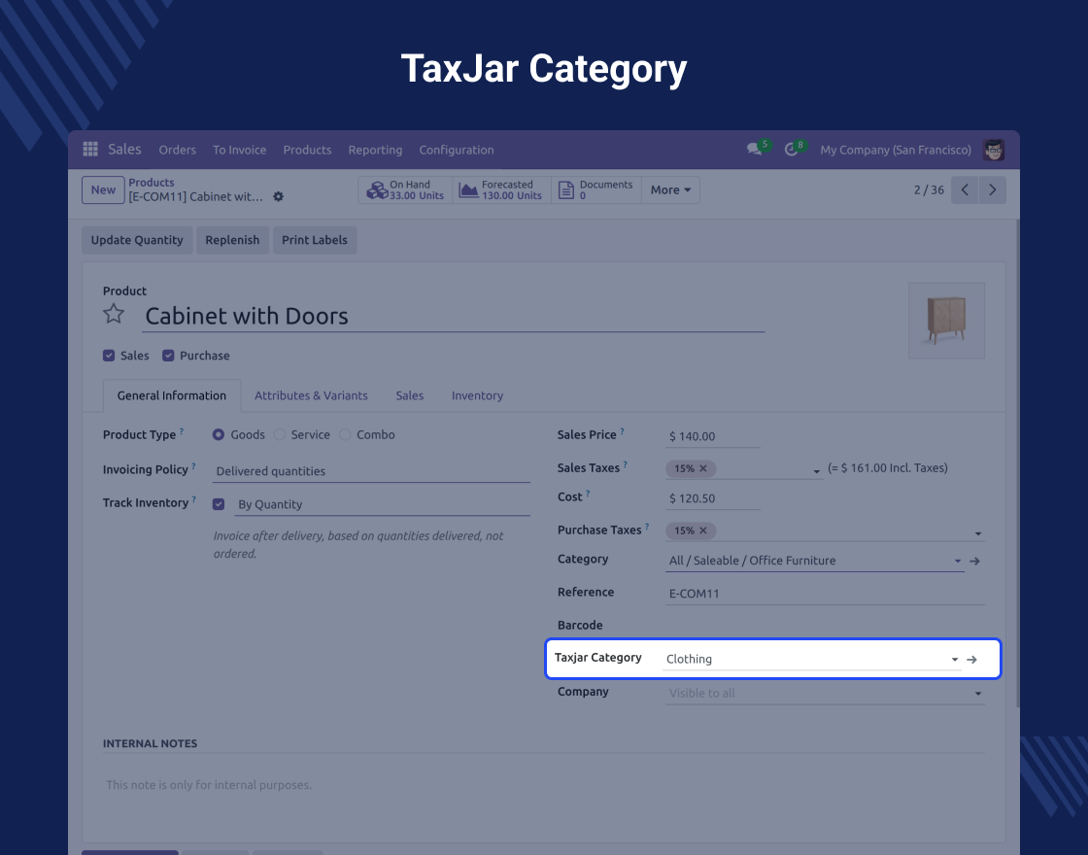Screen dimensions: 1088x855
Task: Show help tooltip for Track Inventory
Action: click(x=193, y=499)
